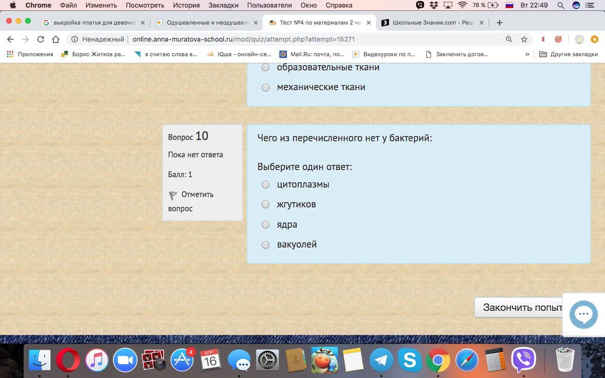Open the zoom magnifier icon in address bar
Screen dimensions: 605x378
pos(509,39)
